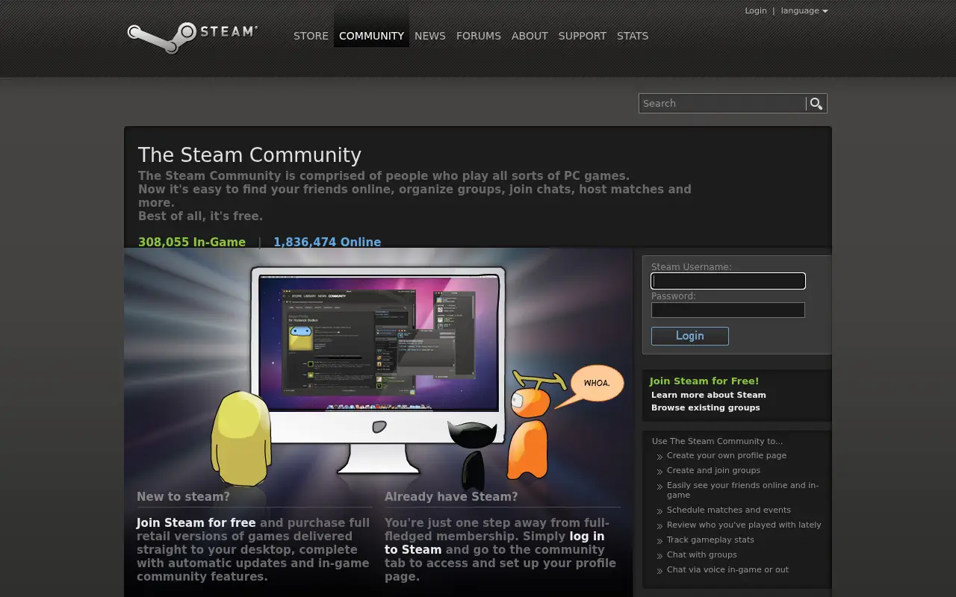Click 'Join Steam for free' in New to steam
The height and width of the screenshot is (597, 956).
tap(196, 523)
